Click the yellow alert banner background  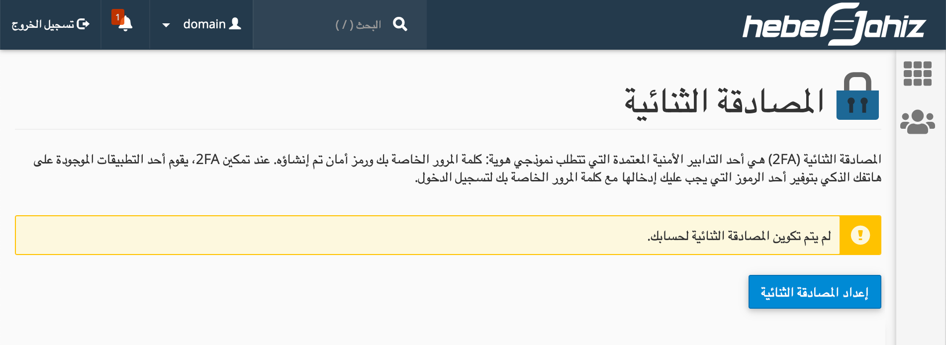[428, 235]
